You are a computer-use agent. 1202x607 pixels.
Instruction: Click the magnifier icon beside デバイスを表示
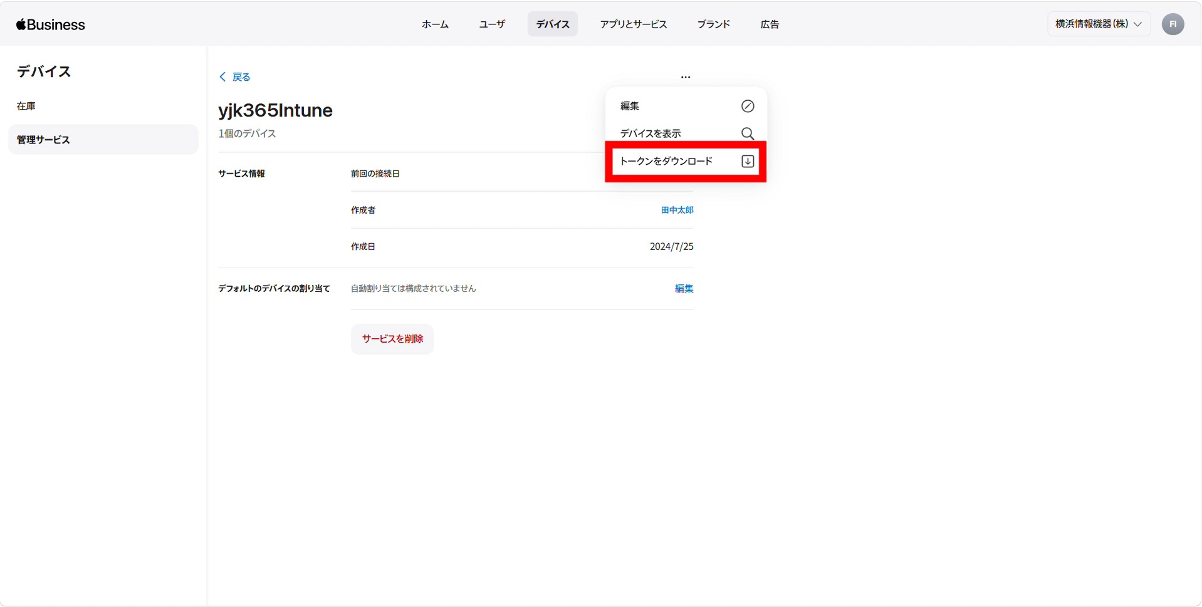click(x=748, y=133)
